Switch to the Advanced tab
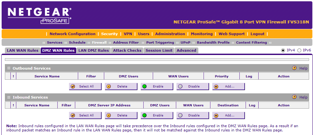Image resolution: width=313 pixels, height=135 pixels. click(186, 50)
